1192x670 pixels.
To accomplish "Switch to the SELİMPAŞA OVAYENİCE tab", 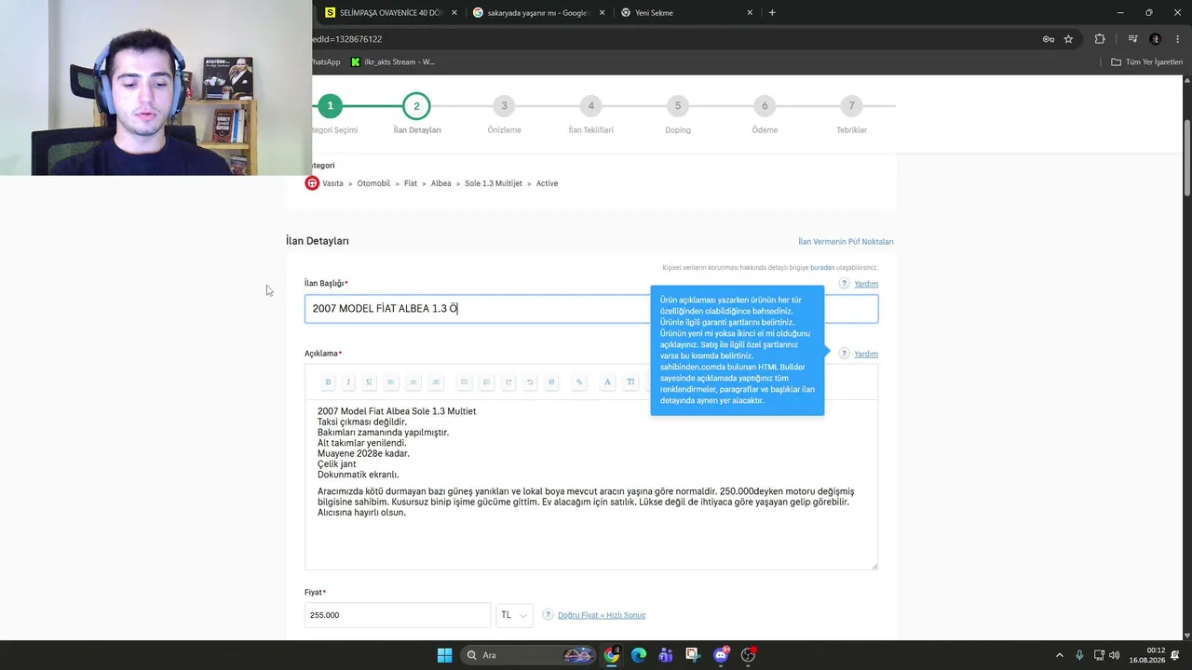I will point(391,13).
